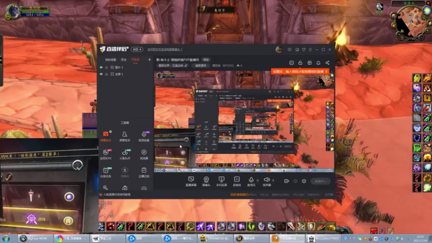
Task: Open the video co-streaming microphone tool
Action: [144, 136]
